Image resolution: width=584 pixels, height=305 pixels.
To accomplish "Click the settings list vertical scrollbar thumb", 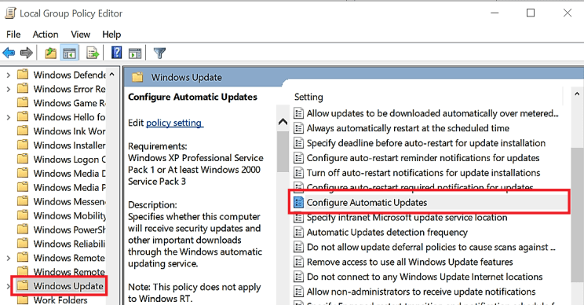I will (x=577, y=215).
